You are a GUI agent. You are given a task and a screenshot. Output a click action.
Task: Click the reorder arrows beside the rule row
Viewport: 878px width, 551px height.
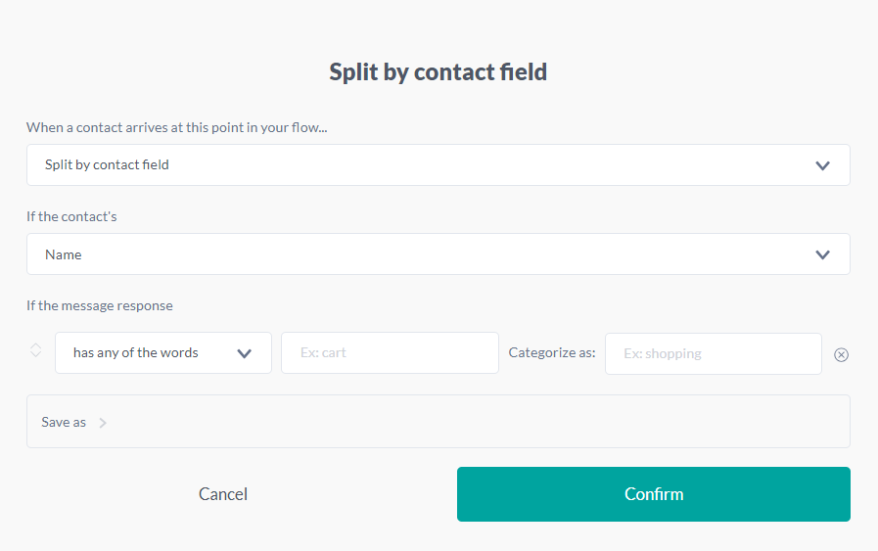click(x=36, y=350)
